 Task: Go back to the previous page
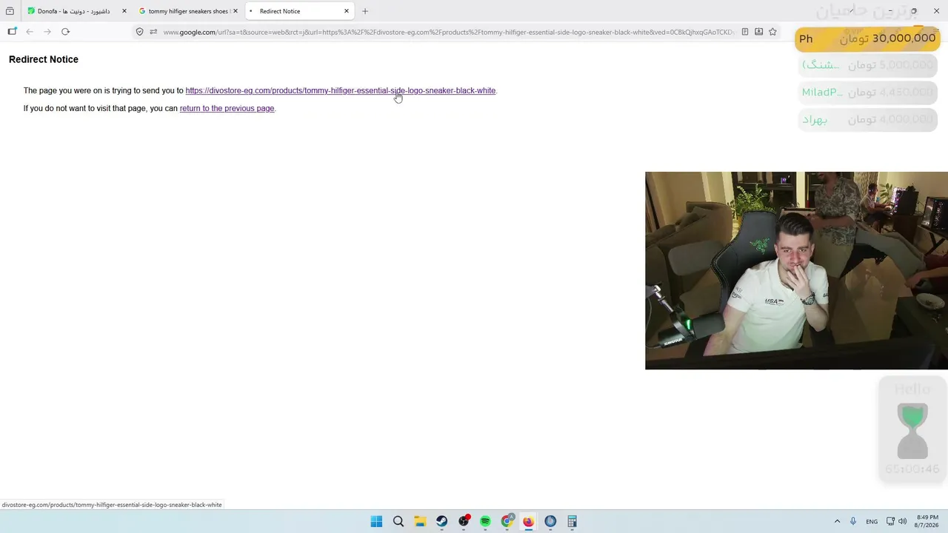tap(30, 32)
